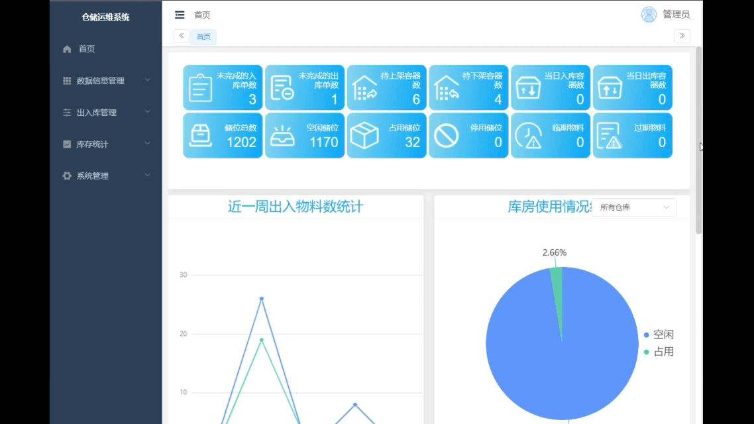Click the hamburger menu collapse icon
The width and height of the screenshot is (754, 424).
180,15
